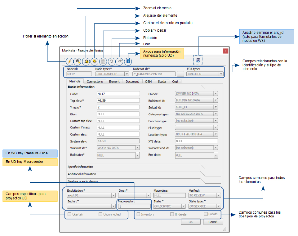The width and height of the screenshot is (298, 236).
Task: Switch to the O&M tab
Action: 149,82
